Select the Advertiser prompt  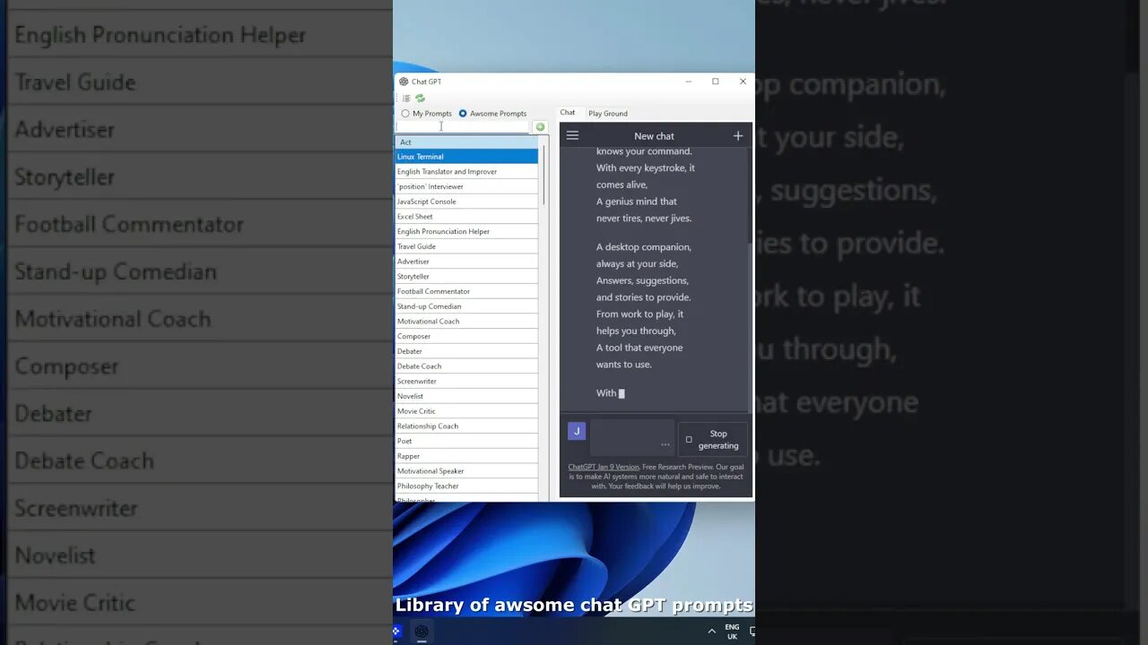[x=466, y=262]
